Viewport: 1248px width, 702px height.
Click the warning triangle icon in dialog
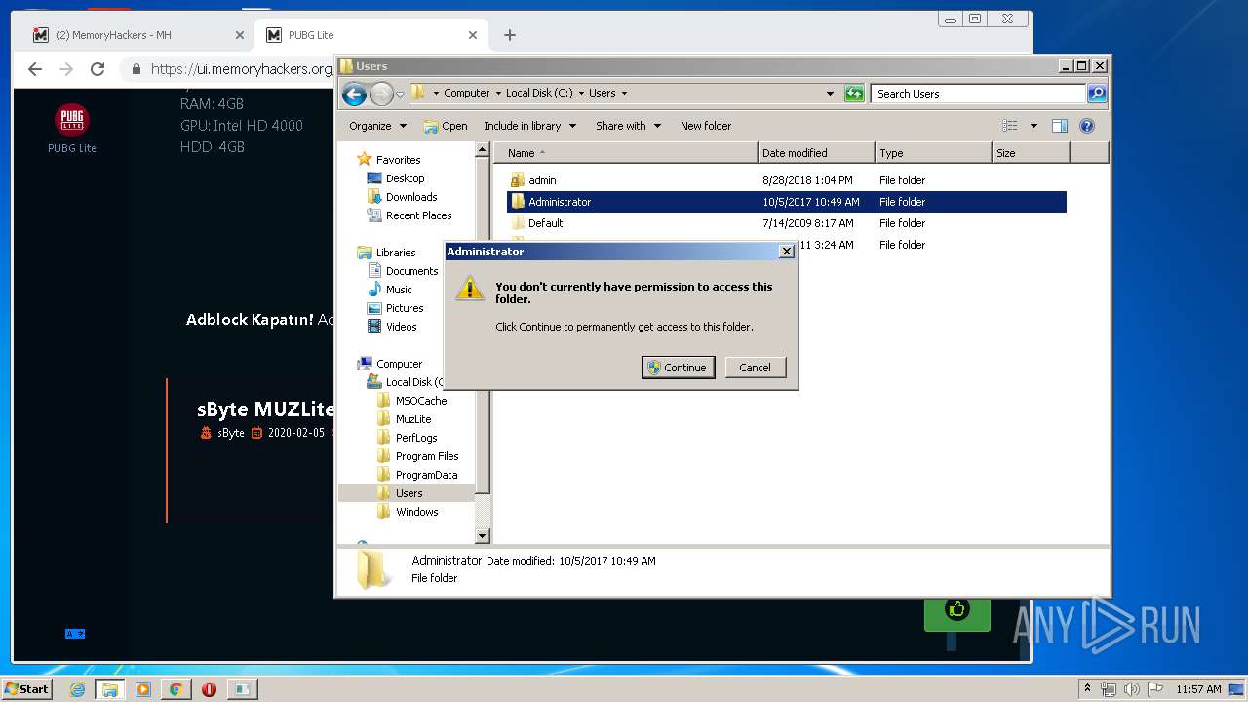click(470, 289)
